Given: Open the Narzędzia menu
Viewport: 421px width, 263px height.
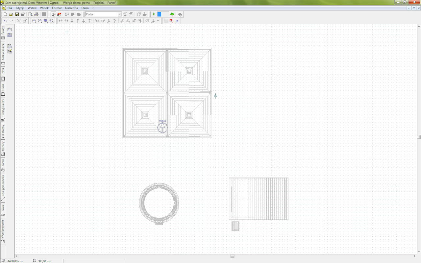Looking at the screenshot, I should [72, 8].
